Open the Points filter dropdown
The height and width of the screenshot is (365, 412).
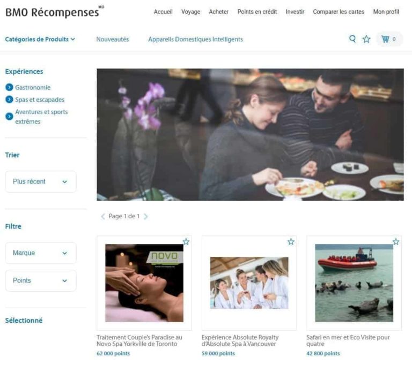tap(41, 280)
